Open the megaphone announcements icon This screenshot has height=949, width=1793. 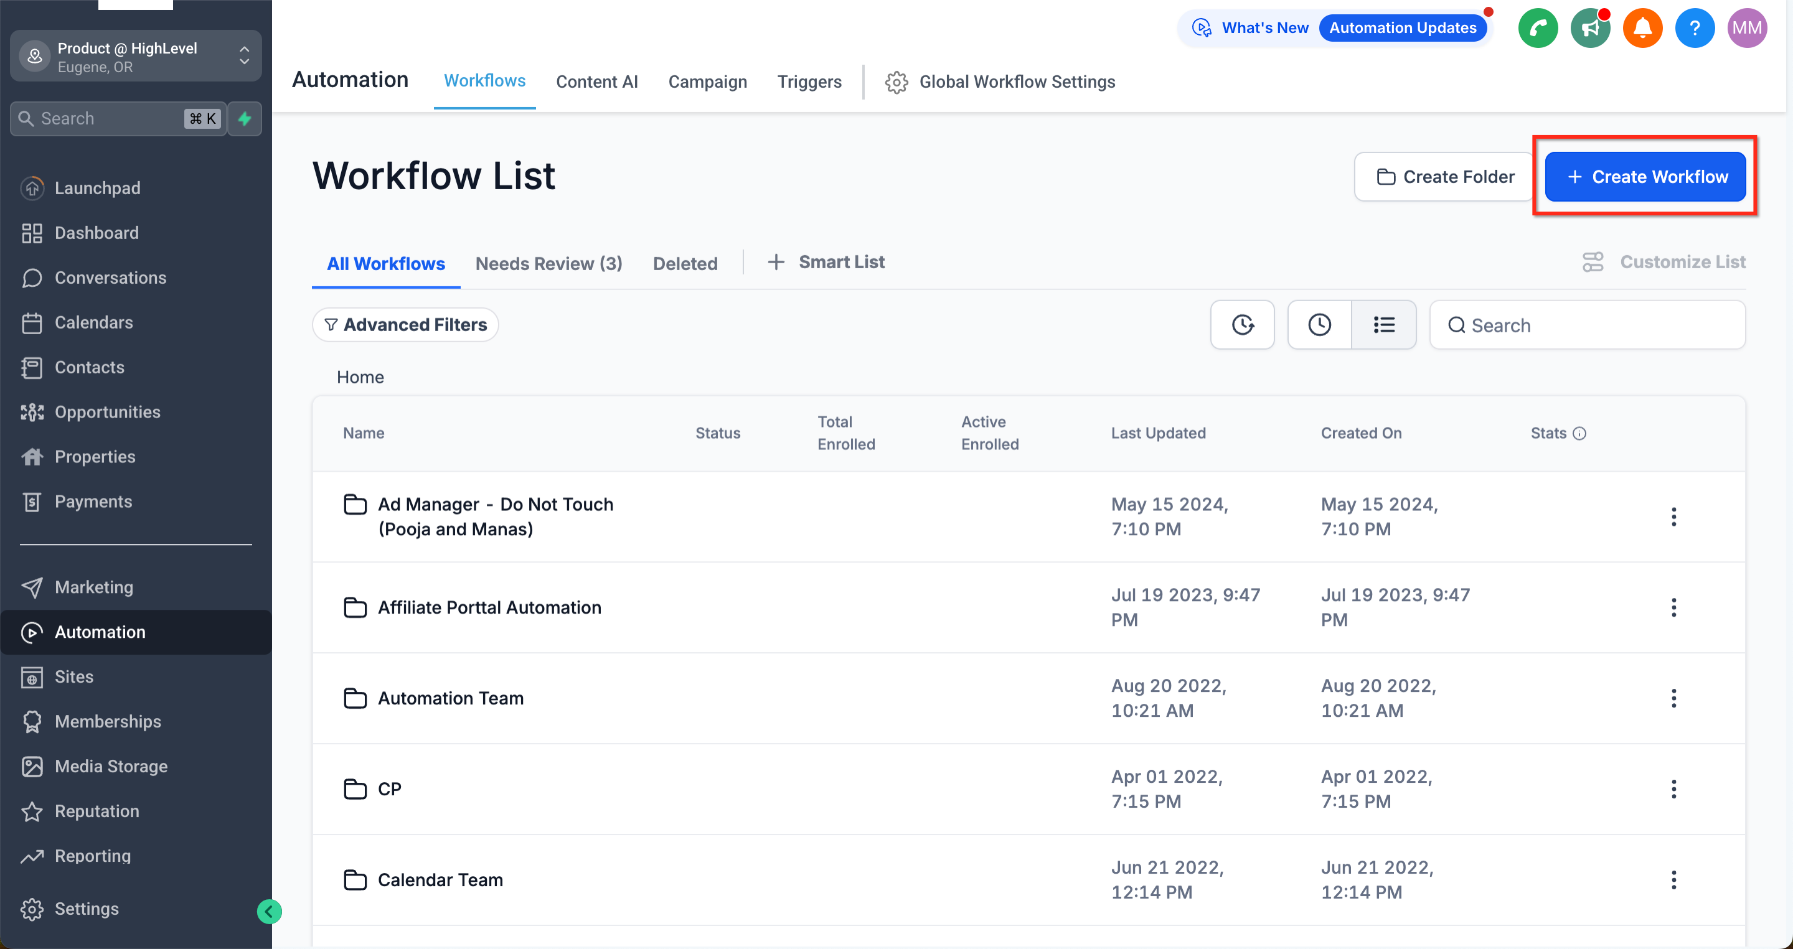point(1590,28)
